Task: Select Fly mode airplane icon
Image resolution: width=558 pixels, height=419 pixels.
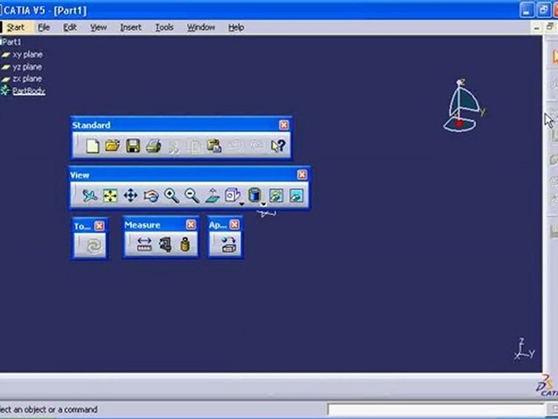Action: 90,196
